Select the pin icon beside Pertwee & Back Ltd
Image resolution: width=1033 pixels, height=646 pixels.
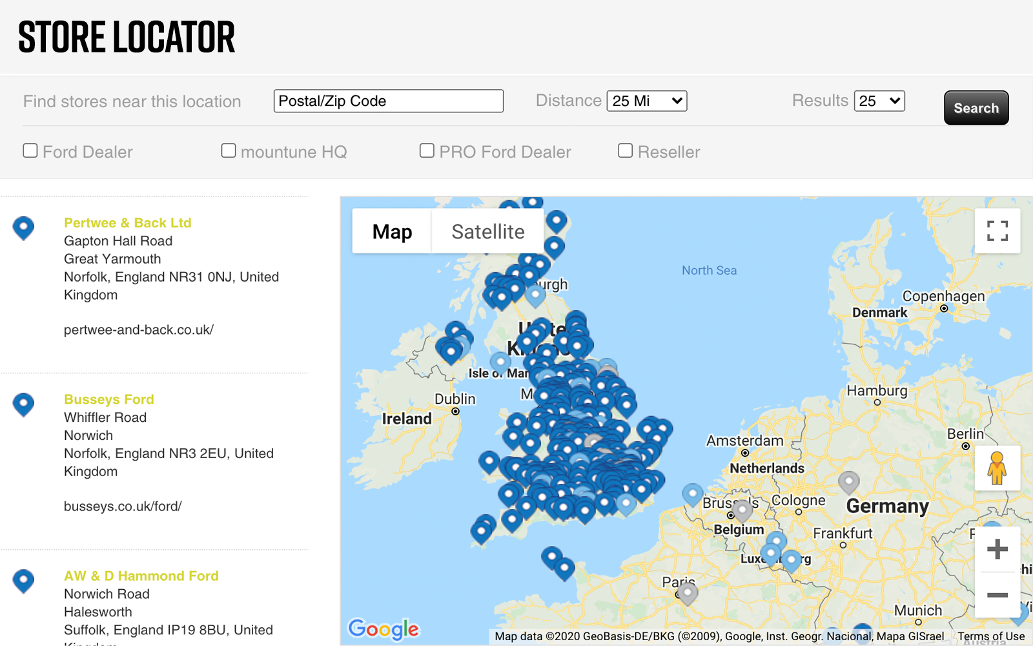23,228
